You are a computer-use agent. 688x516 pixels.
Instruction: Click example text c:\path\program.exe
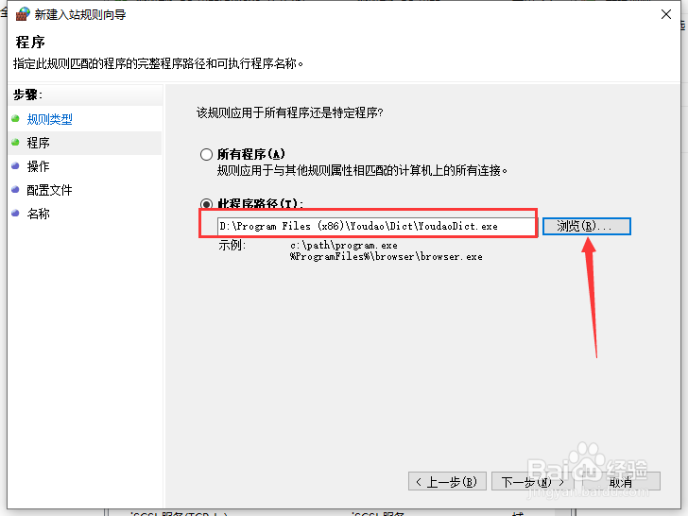click(x=344, y=246)
